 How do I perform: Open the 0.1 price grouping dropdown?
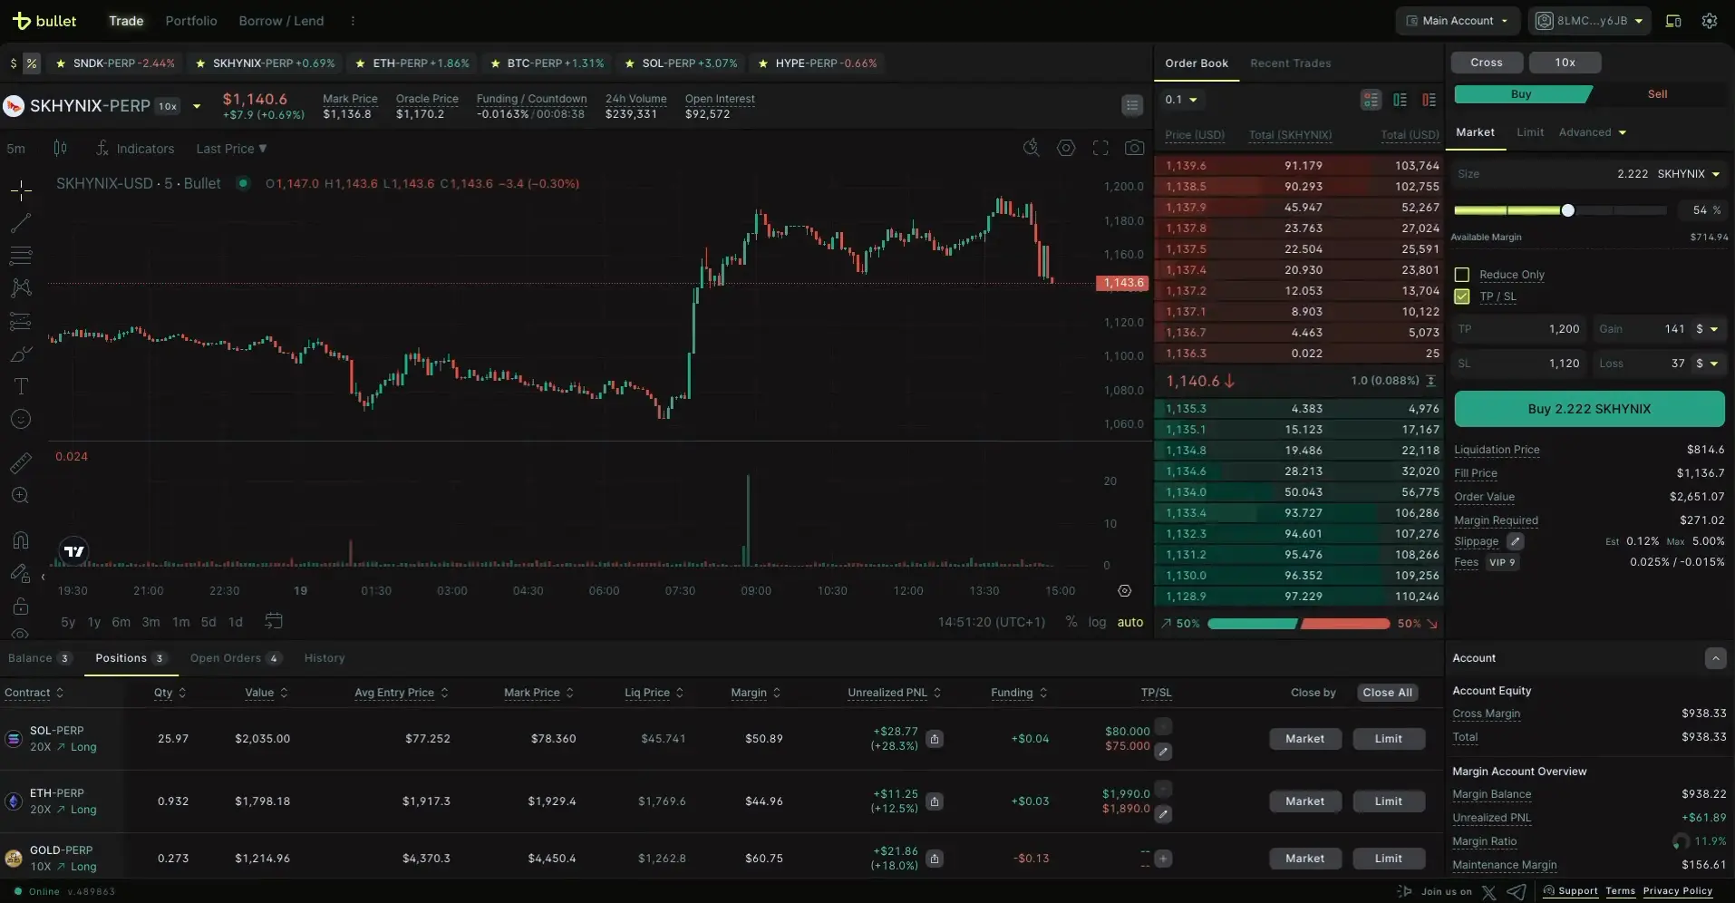[x=1181, y=100]
